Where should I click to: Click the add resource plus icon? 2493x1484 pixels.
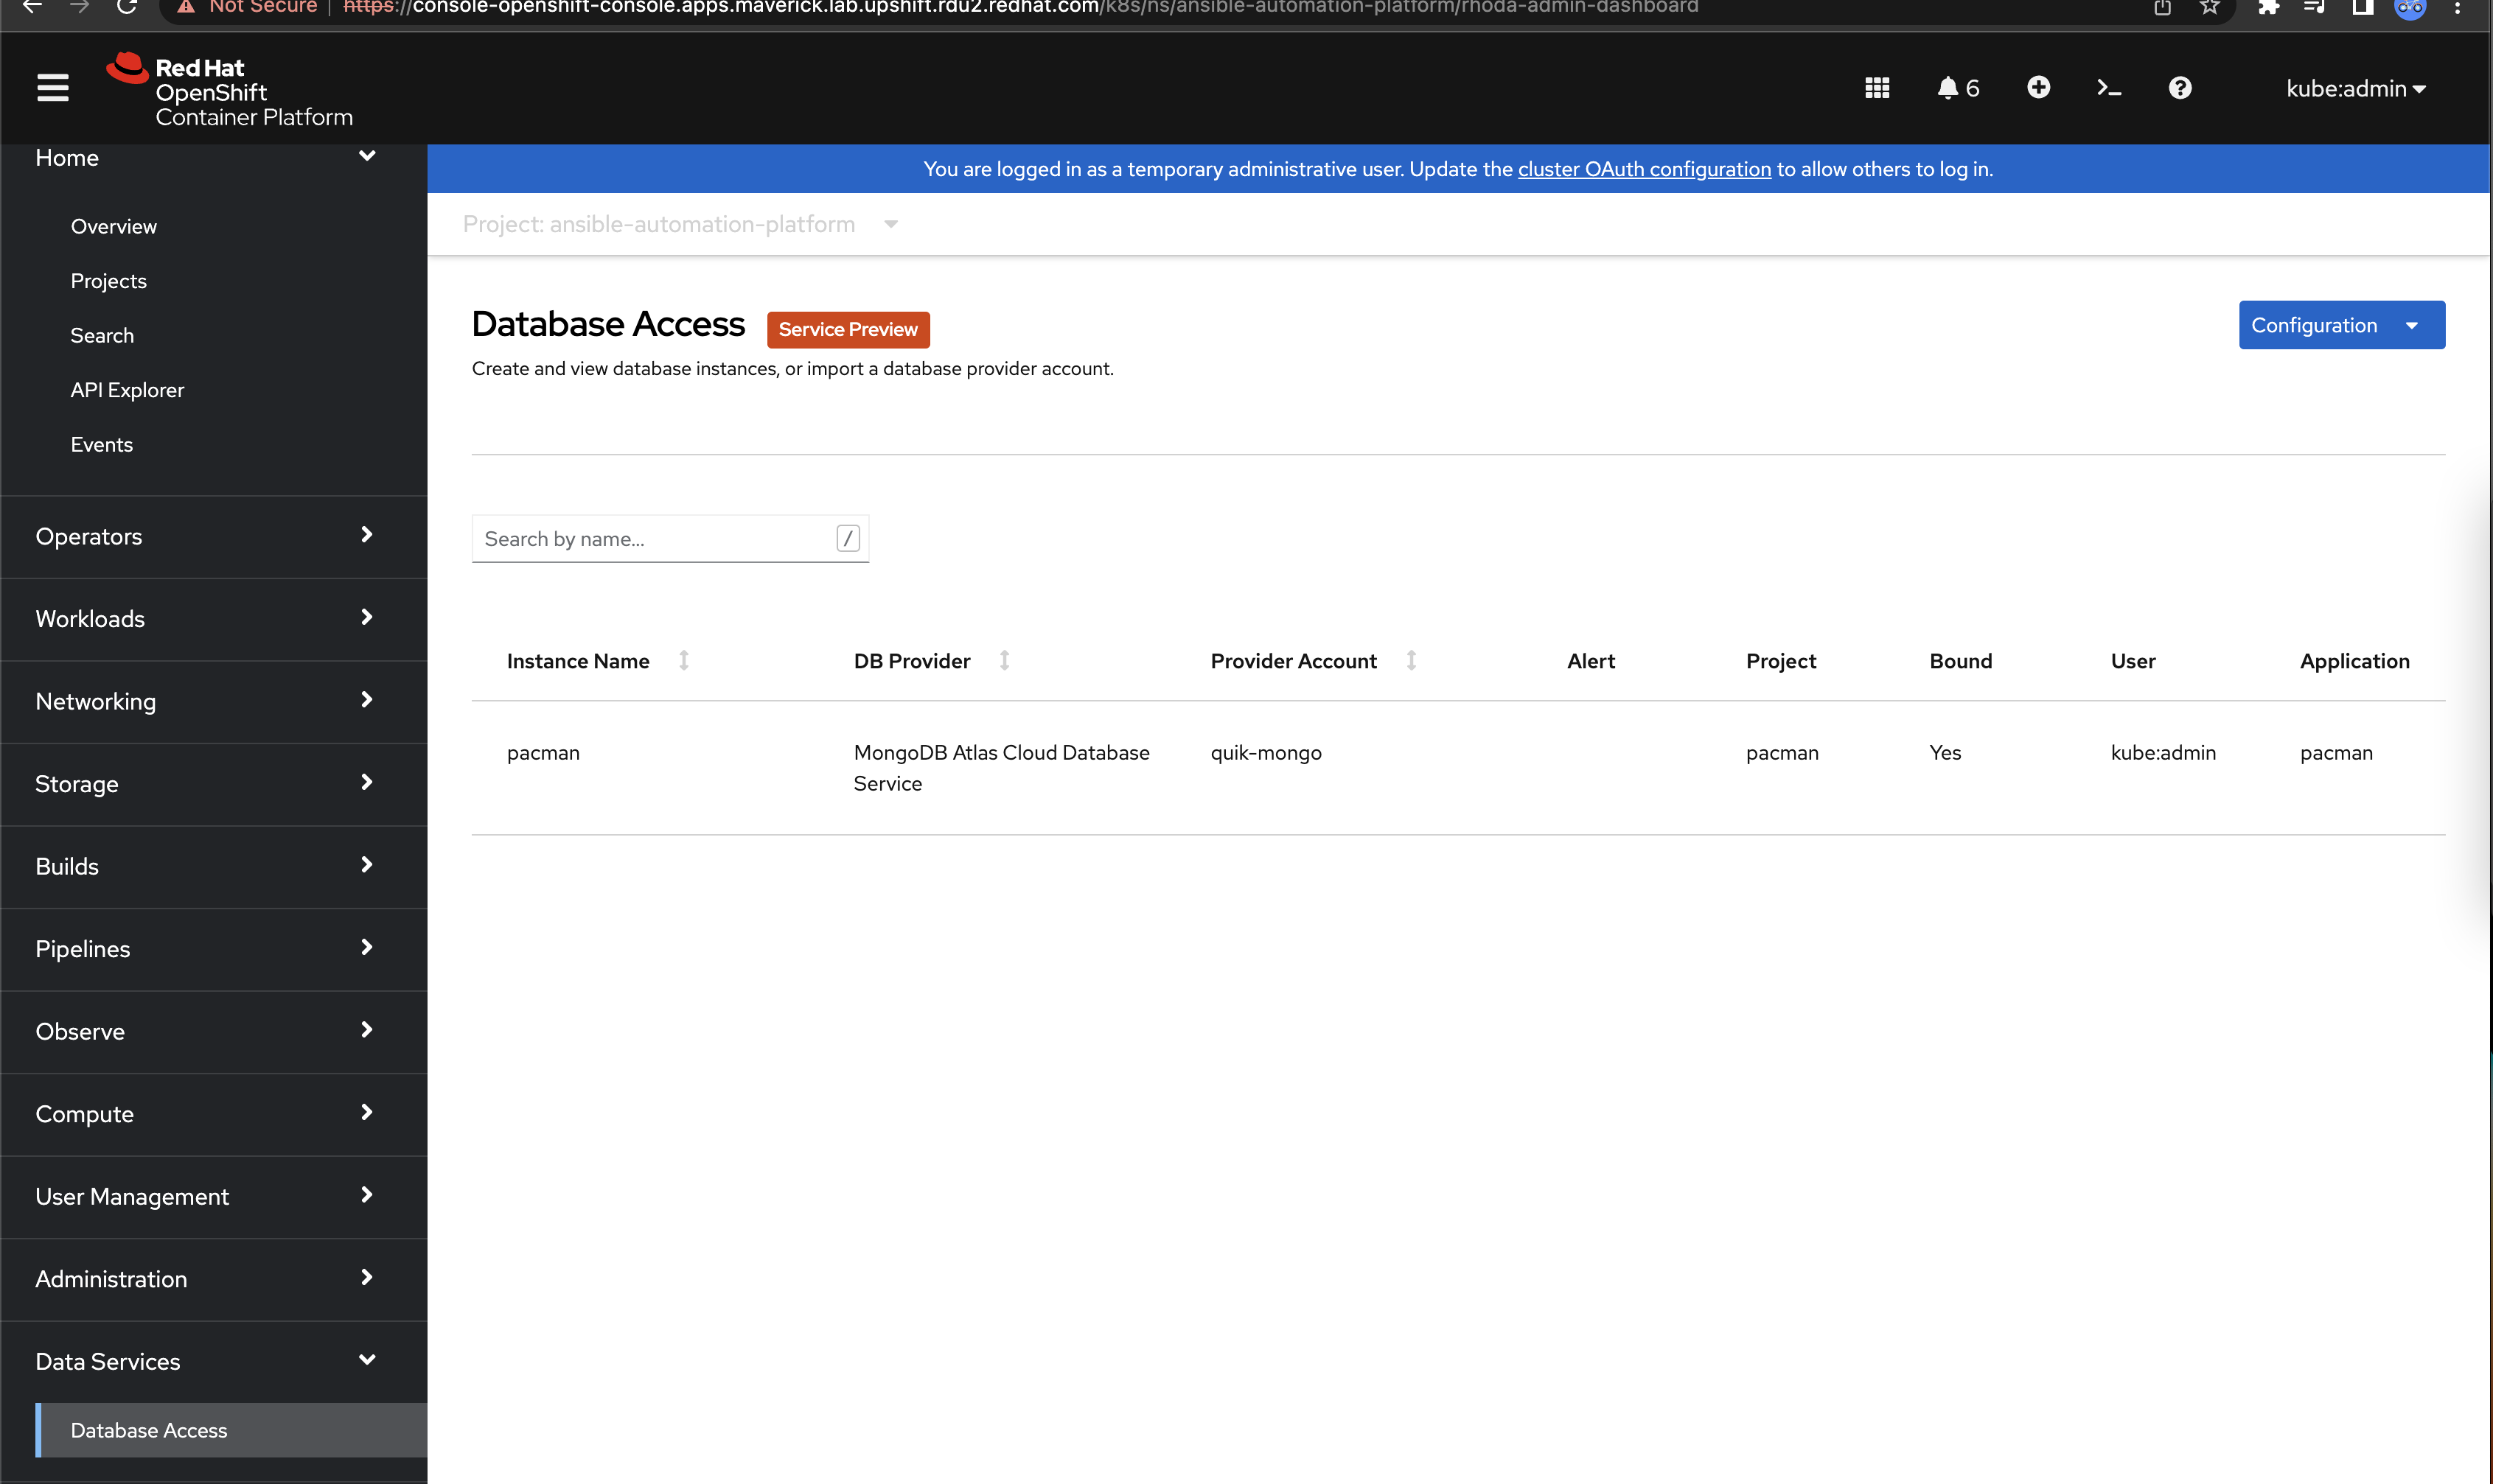2037,86
